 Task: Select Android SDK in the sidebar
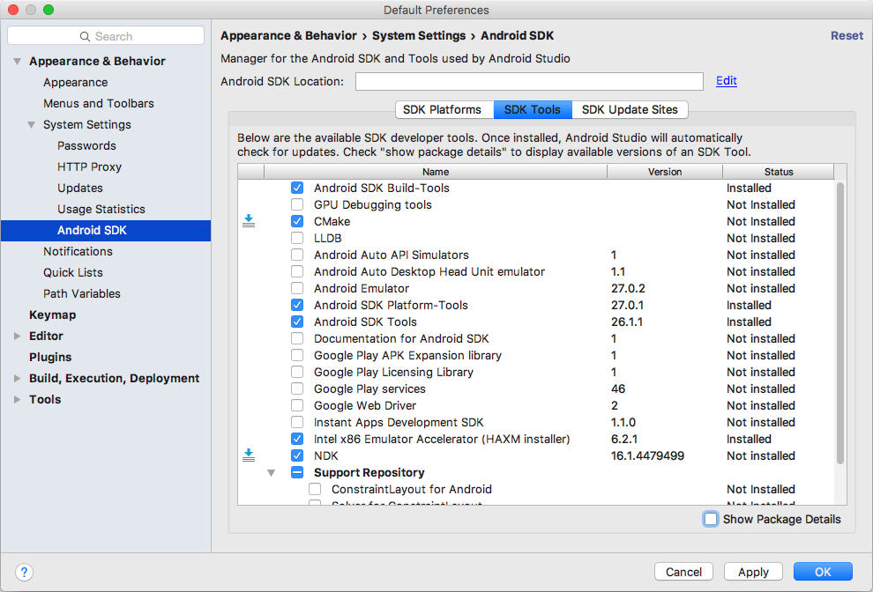(106, 230)
